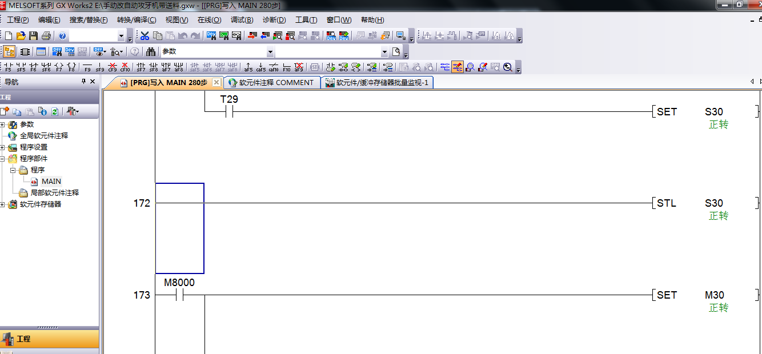The image size is (762, 354).
Task: Click the refresh icon in navigation toolbar
Action: (55, 111)
